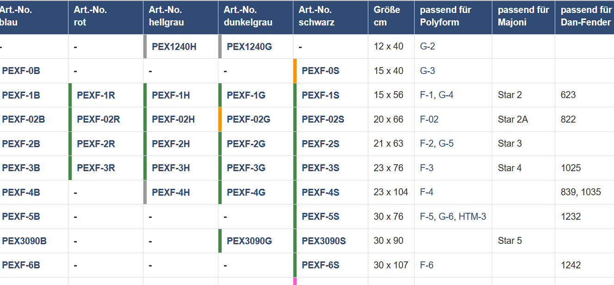614x285 pixels.
Task: Open PEXF-02G in dark gray
Action: tap(248, 119)
